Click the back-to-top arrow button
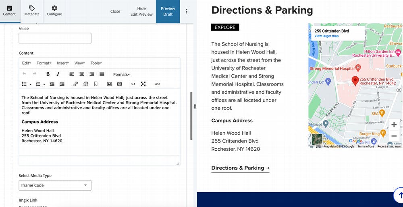The width and height of the screenshot is (403, 207). (399, 196)
